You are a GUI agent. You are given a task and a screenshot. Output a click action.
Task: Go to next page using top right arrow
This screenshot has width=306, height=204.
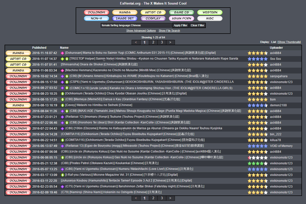(x=170, y=42)
